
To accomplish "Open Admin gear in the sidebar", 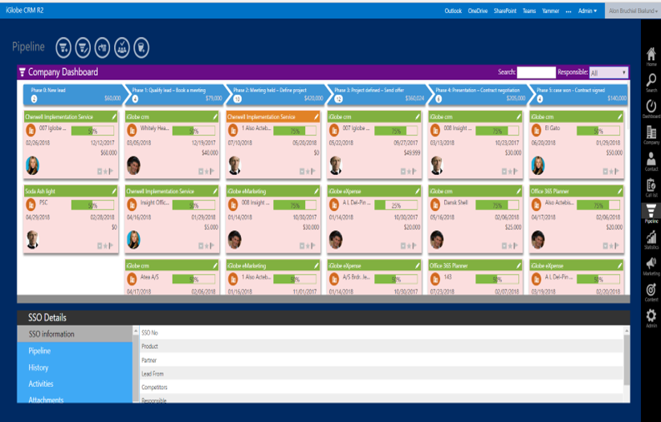I will click(651, 319).
